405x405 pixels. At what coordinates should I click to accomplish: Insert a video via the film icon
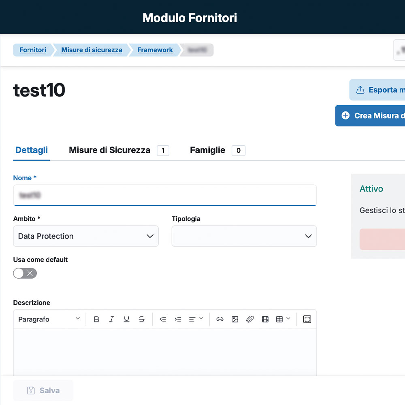(265, 320)
